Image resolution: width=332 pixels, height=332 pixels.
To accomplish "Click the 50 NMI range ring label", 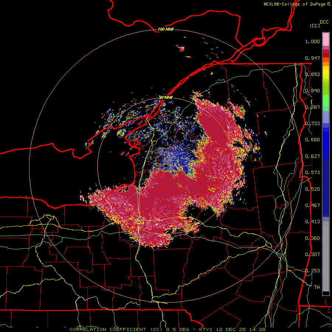I will click(166, 97).
